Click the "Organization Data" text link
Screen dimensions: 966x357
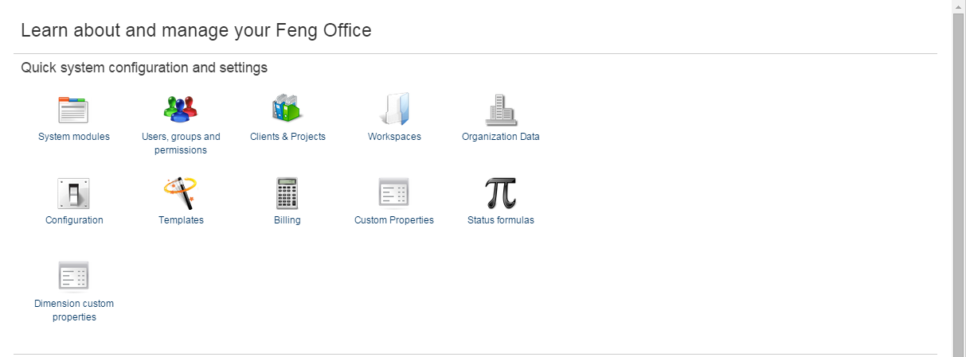(501, 137)
